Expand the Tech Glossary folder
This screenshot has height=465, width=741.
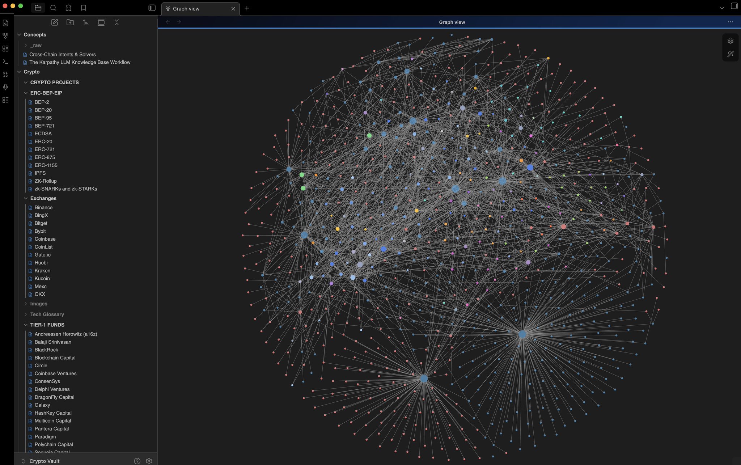pyautogui.click(x=47, y=314)
